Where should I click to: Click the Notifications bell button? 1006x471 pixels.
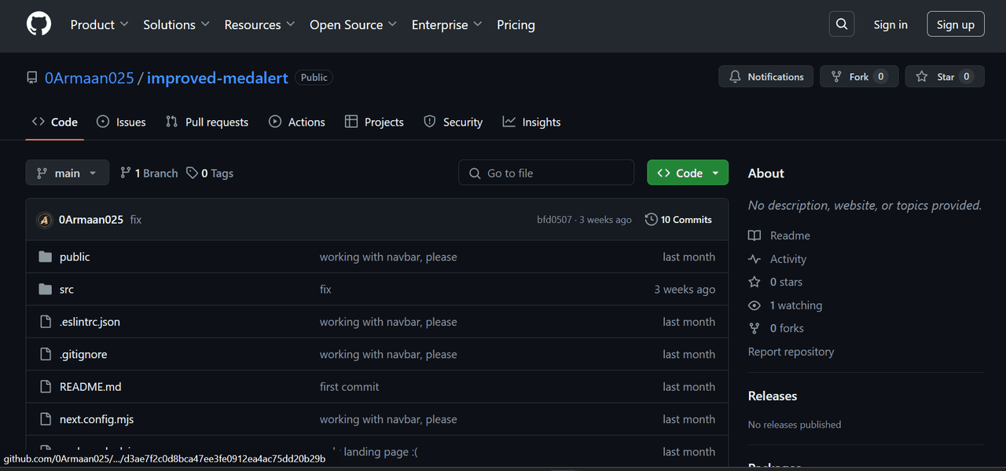pos(766,77)
